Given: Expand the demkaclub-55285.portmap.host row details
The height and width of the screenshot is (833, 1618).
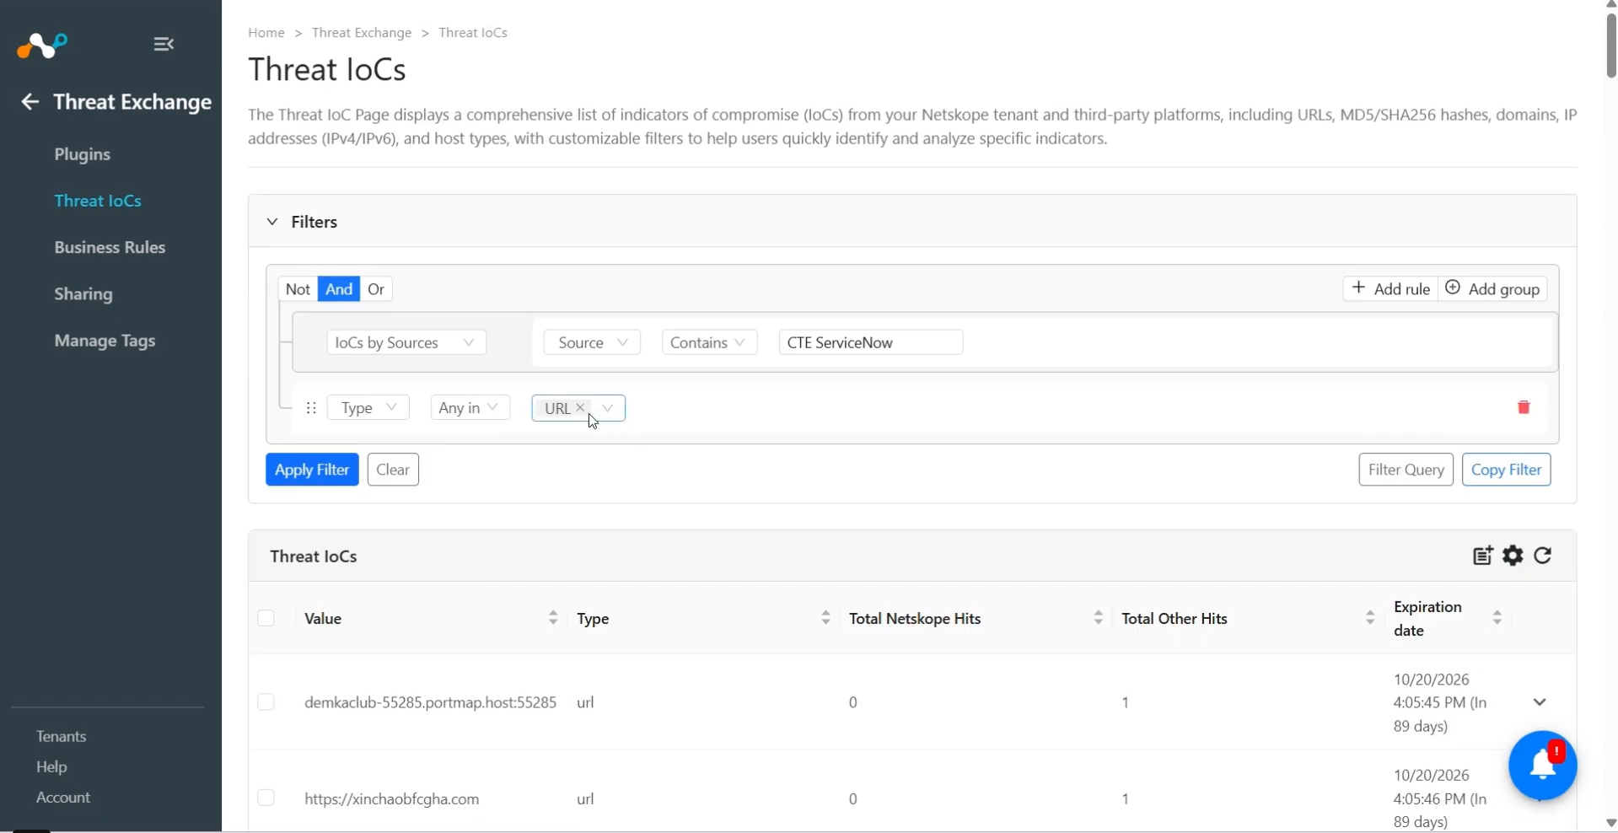Looking at the screenshot, I should [1540, 702].
